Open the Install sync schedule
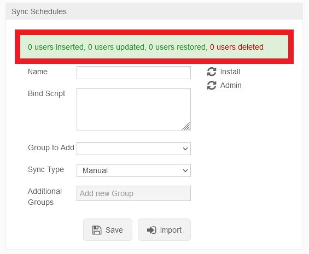The width and height of the screenshot is (309, 254). click(230, 72)
